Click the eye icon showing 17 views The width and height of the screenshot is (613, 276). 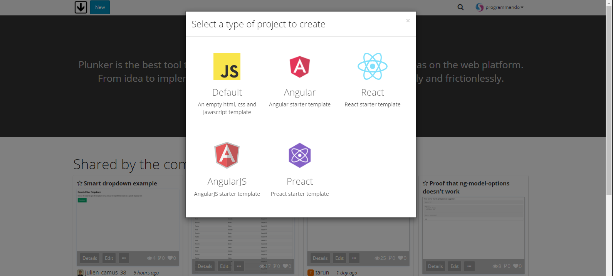pos(262,266)
